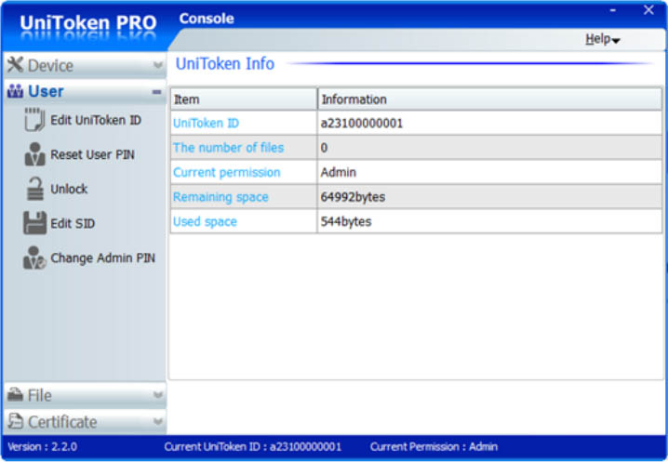
Task: Select the Used space row label
Action: click(205, 222)
